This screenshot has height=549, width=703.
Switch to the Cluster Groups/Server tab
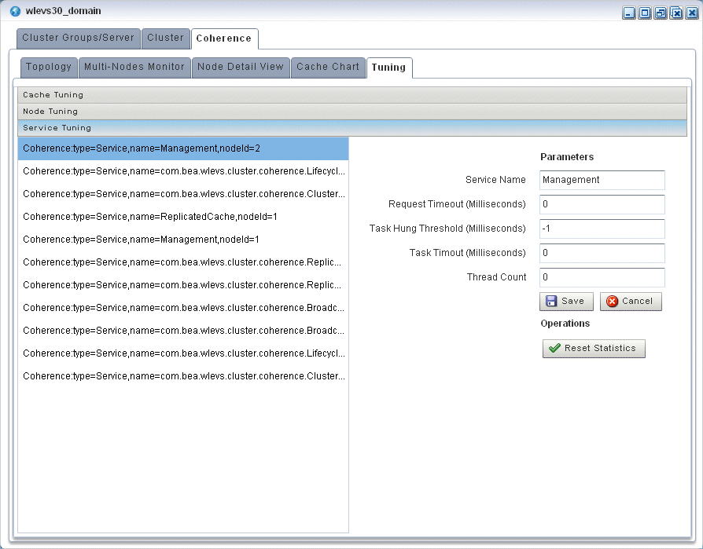(78, 38)
